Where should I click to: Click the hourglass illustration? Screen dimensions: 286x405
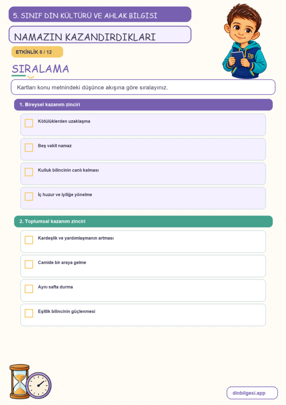20,382
